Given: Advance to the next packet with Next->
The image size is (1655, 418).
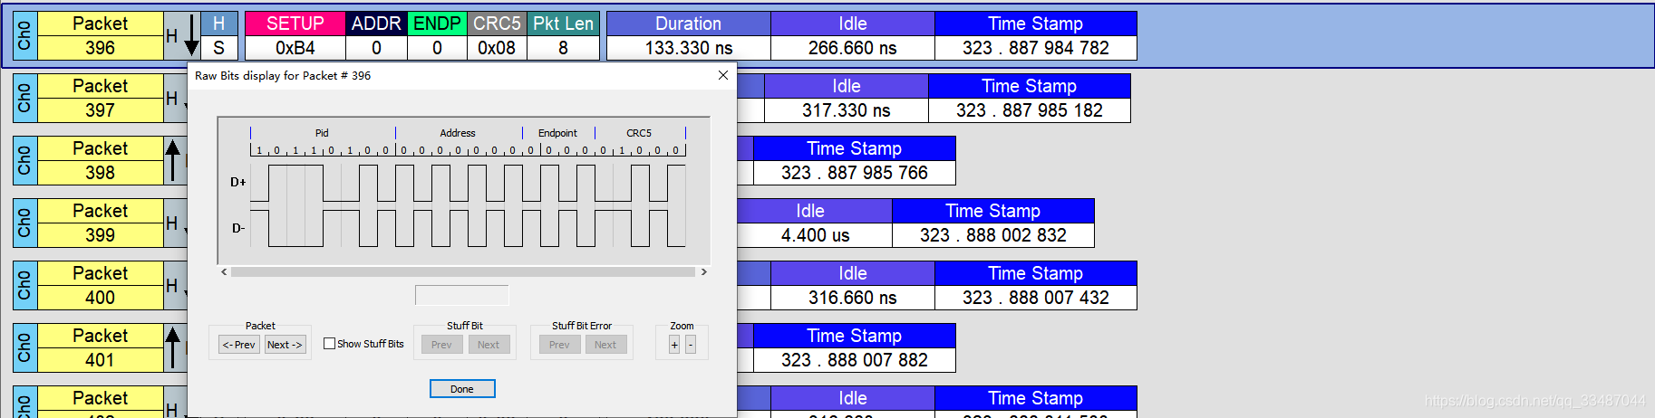Looking at the screenshot, I should point(285,345).
